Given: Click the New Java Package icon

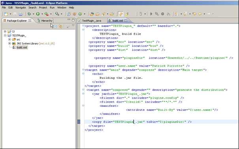Looking at the screenshot, I should pos(74,14).
